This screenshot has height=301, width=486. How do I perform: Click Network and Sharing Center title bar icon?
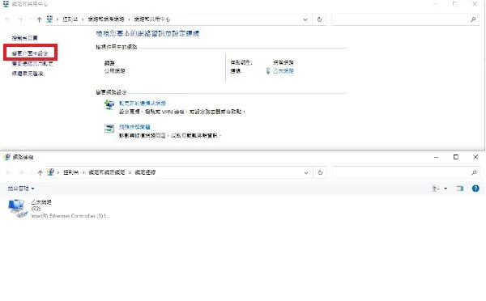point(6,4)
